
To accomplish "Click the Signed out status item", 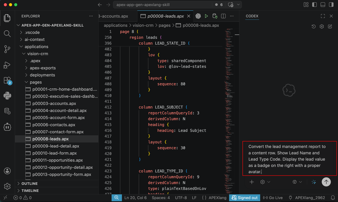I will [245, 198].
